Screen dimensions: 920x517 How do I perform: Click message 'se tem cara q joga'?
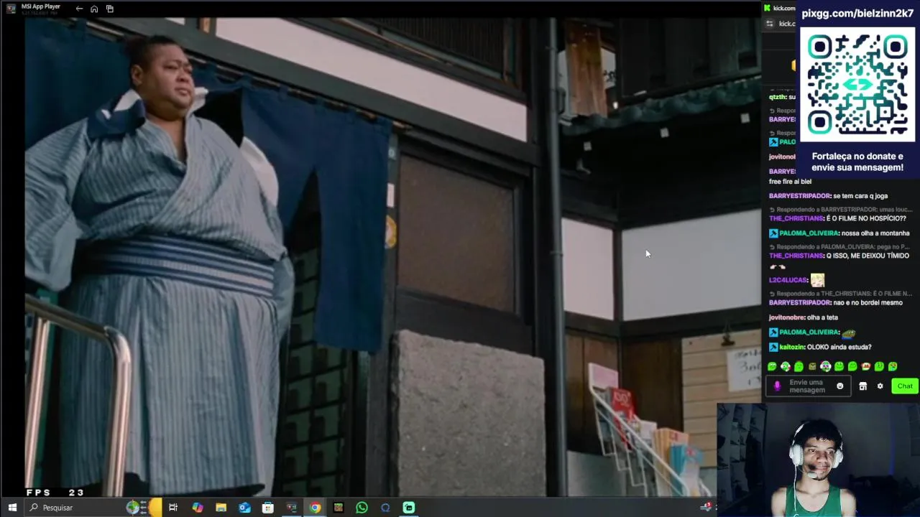coord(860,196)
